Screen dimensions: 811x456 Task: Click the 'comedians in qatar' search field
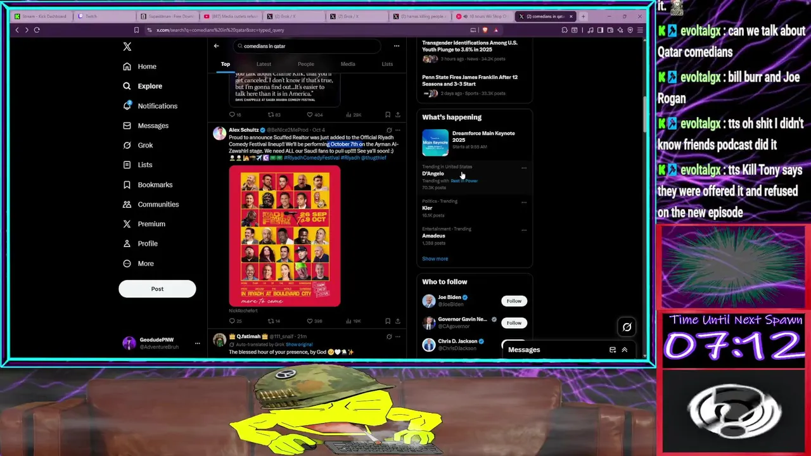(x=307, y=46)
